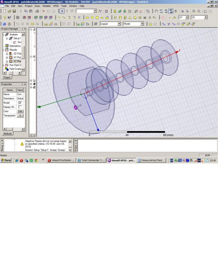Click the red X Delete icon
The image size is (218, 266).
point(44,11)
